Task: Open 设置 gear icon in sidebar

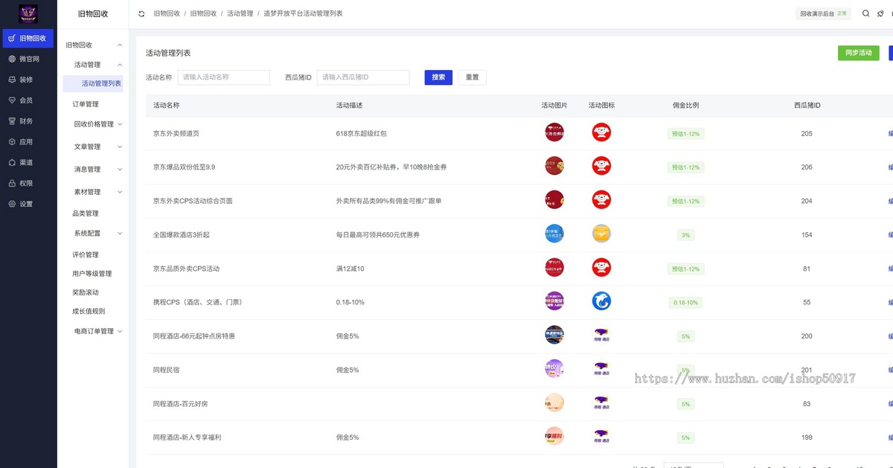Action: point(12,204)
